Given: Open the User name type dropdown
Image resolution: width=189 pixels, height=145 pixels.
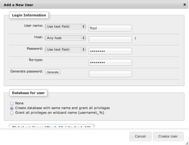Looking at the screenshot, I should [65, 27].
